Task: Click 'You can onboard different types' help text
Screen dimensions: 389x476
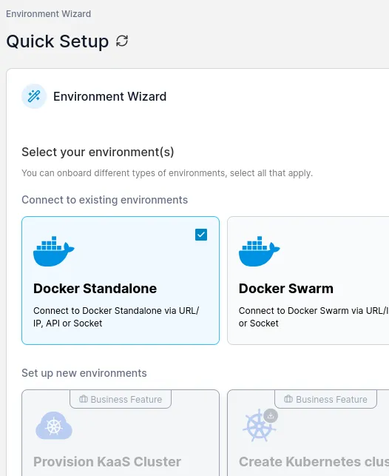Action: pos(167,173)
